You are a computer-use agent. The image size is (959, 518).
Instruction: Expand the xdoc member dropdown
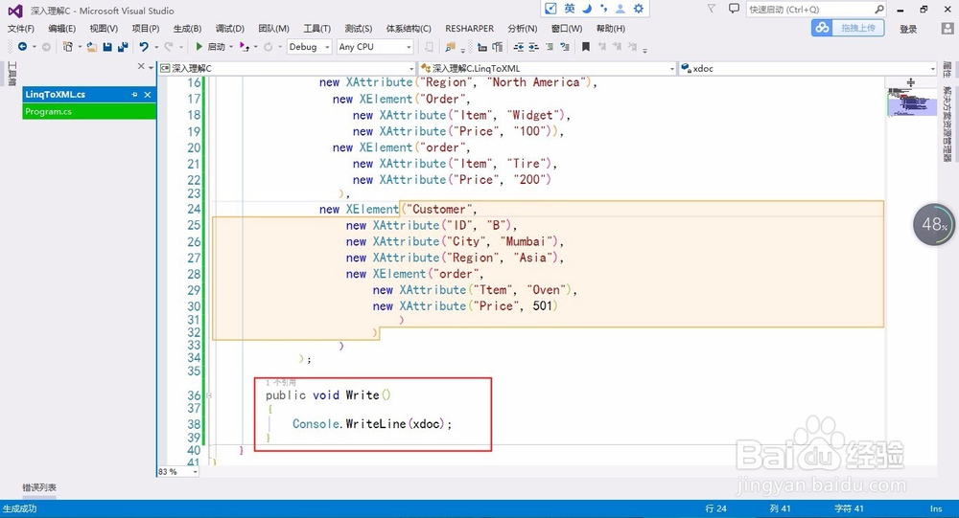tap(933, 68)
